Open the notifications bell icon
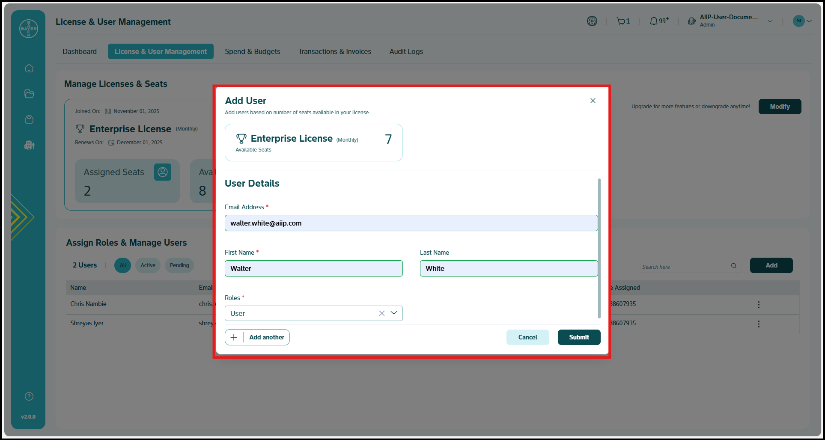825x440 pixels. coord(654,21)
